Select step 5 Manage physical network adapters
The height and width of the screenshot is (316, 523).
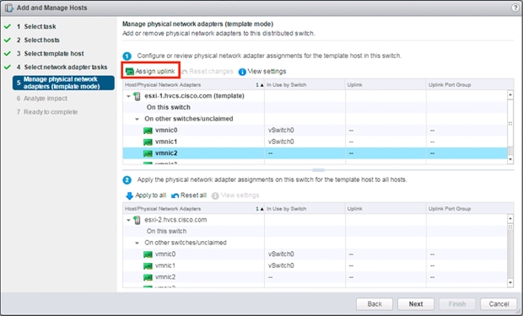point(63,83)
